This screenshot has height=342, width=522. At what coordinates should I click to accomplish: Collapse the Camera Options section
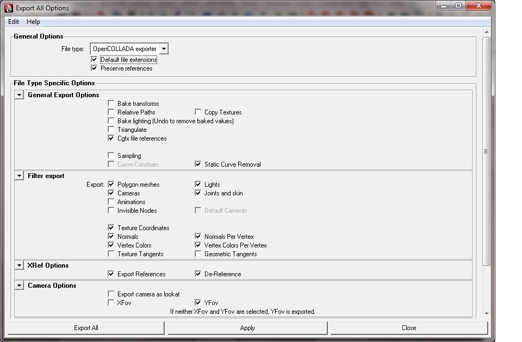(x=19, y=285)
